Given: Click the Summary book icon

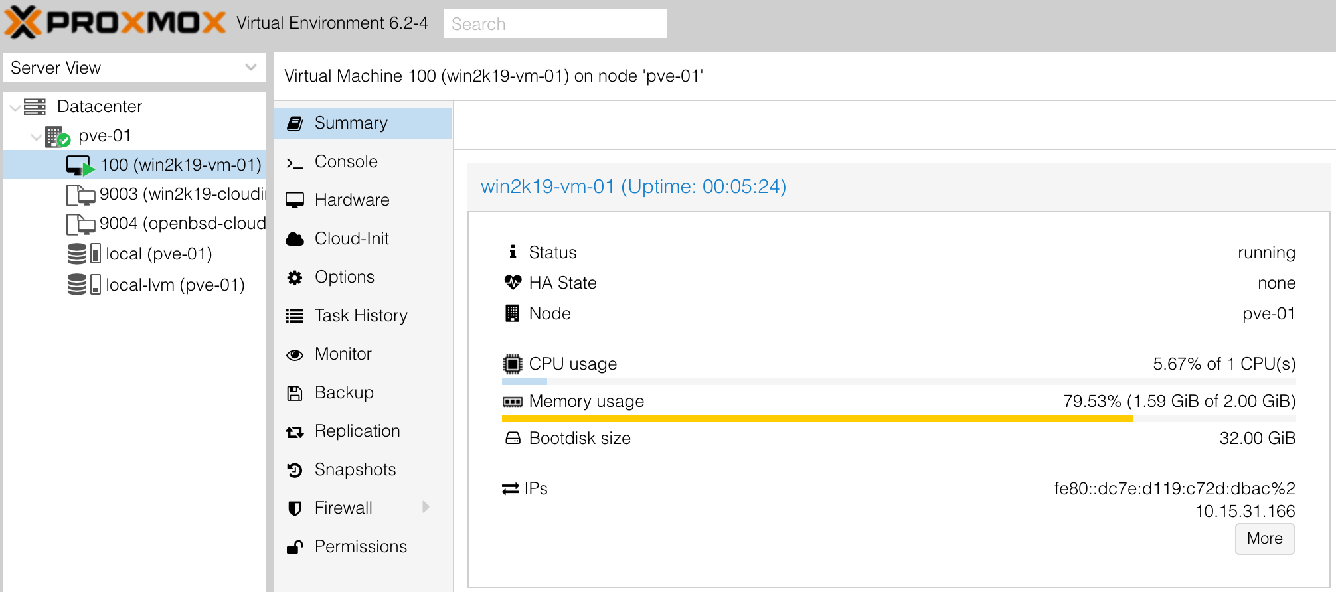Looking at the screenshot, I should point(295,123).
